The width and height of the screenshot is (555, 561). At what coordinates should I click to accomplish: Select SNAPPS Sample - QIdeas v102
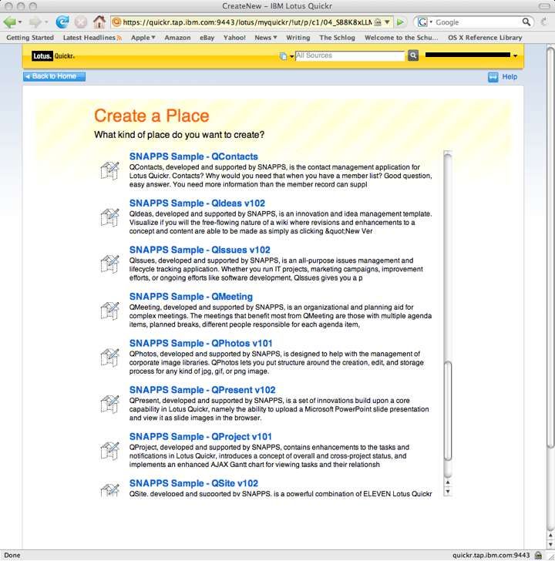pos(197,203)
